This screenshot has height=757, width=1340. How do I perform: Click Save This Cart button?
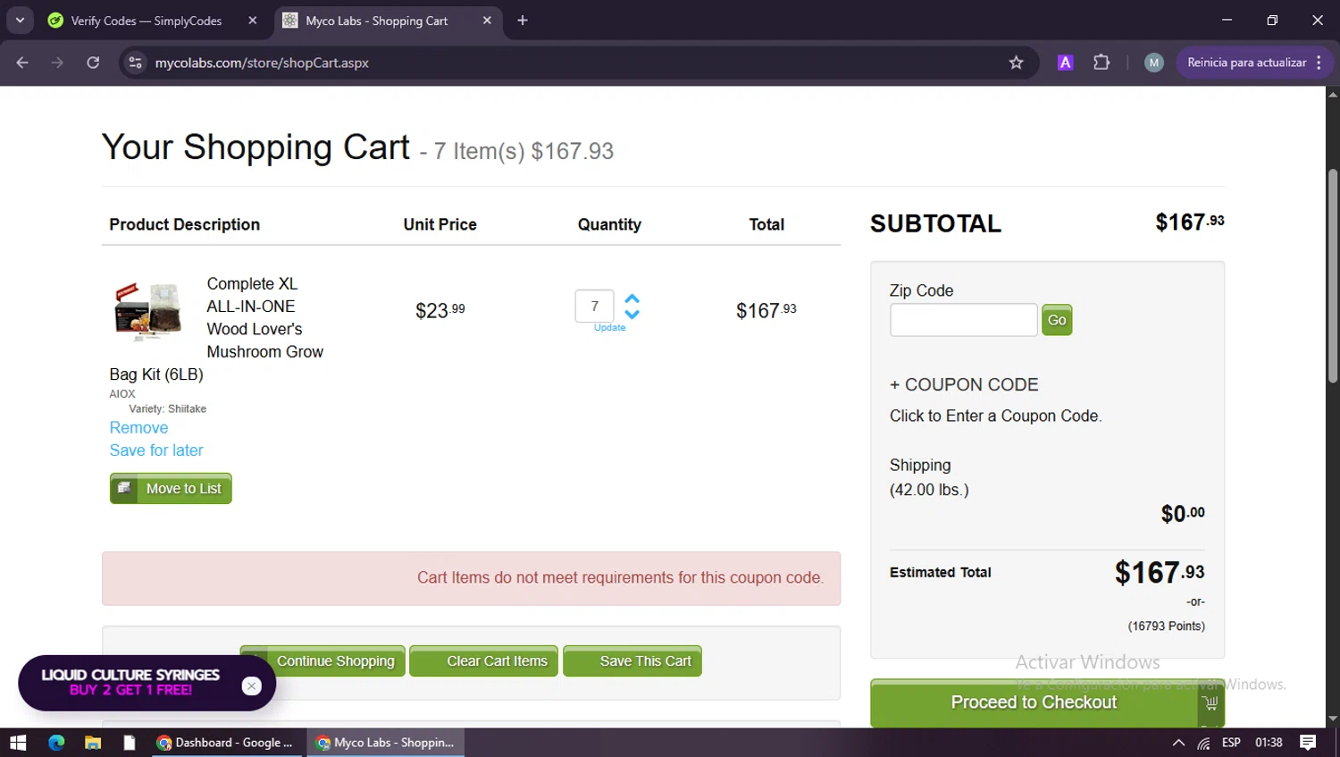[632, 661]
